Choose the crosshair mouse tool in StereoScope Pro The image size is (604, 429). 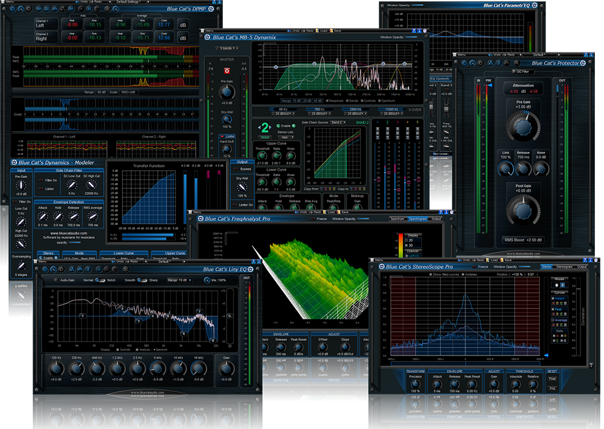click(562, 285)
